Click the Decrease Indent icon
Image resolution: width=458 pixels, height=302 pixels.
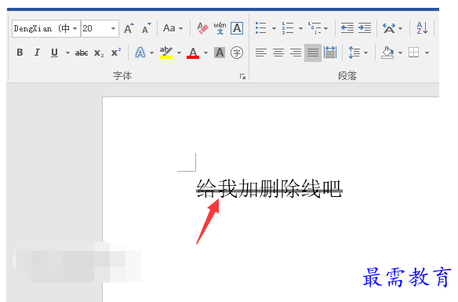pyautogui.click(x=347, y=28)
